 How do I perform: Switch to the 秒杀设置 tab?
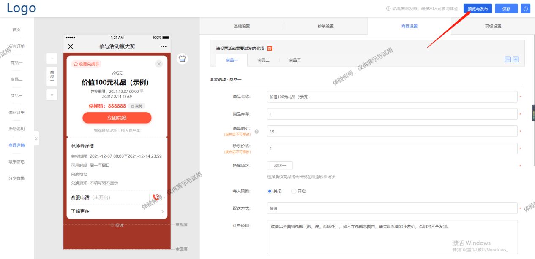tap(326, 26)
